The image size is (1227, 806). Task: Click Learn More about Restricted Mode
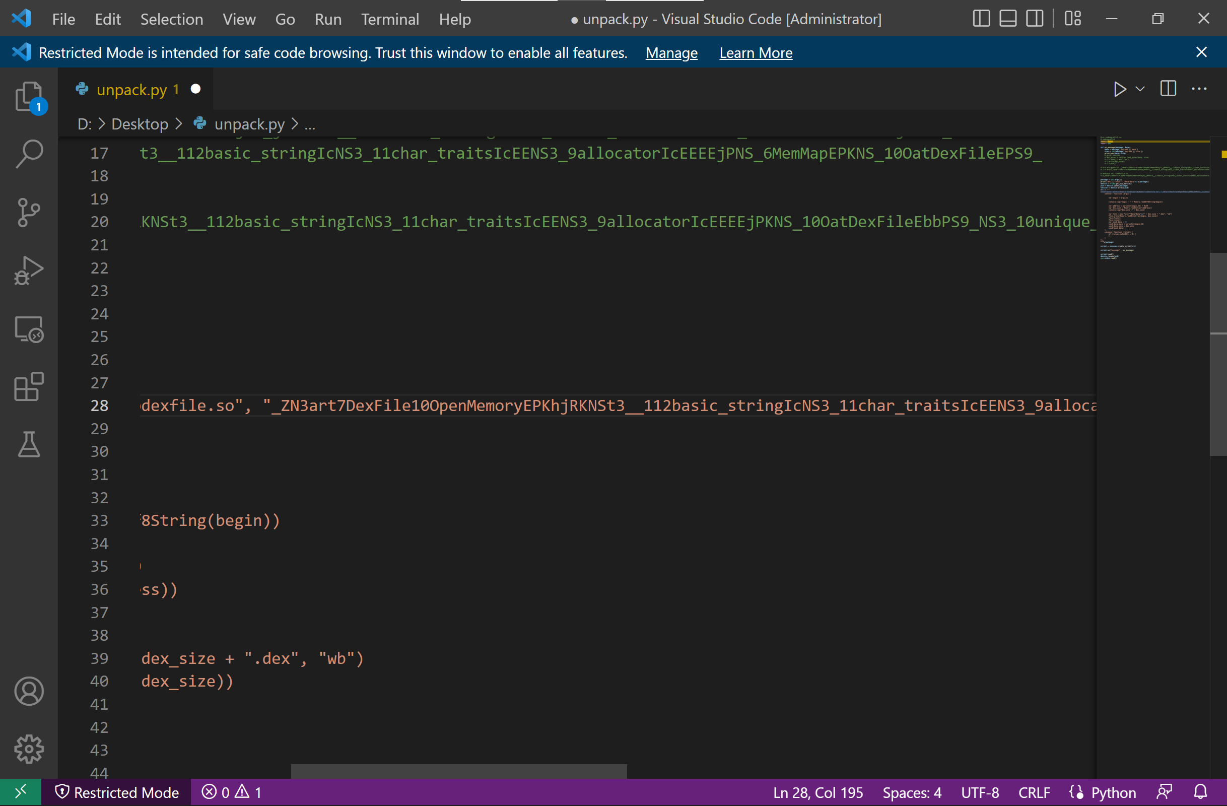[756, 52]
